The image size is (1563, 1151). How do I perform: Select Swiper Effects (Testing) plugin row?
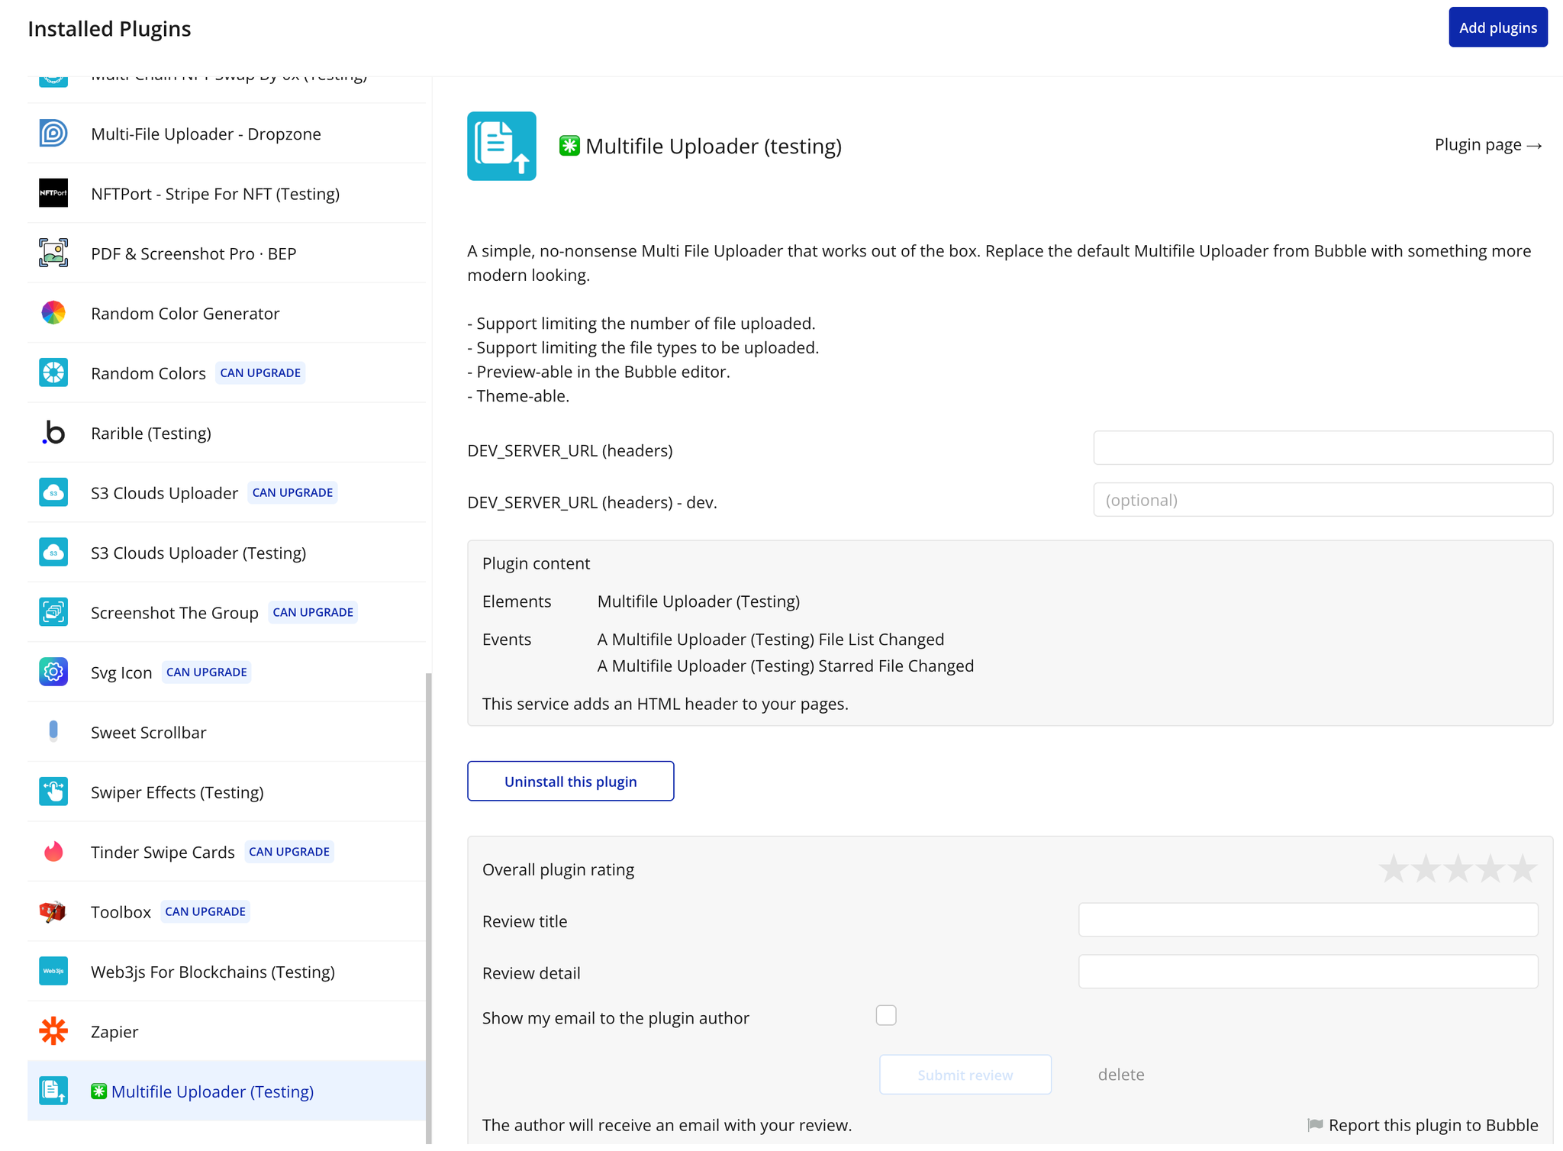pyautogui.click(x=226, y=792)
